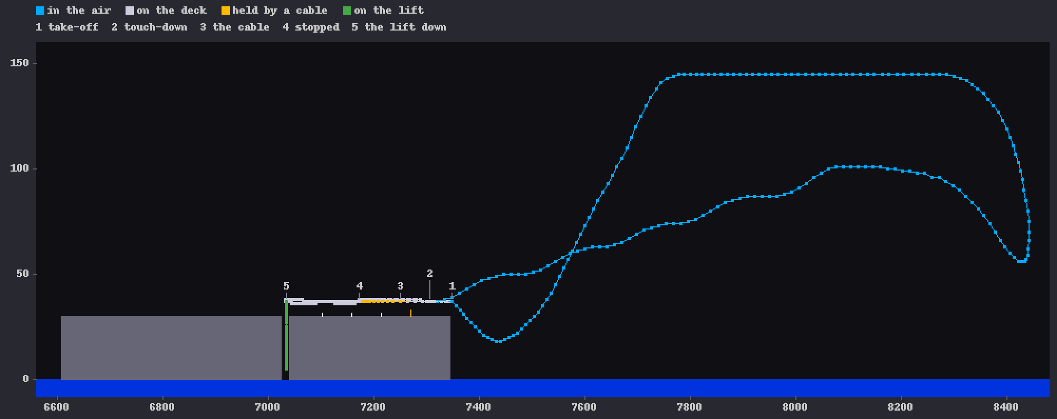Click the x-axis label 7000
This screenshot has height=419, width=1057.
tap(267, 407)
